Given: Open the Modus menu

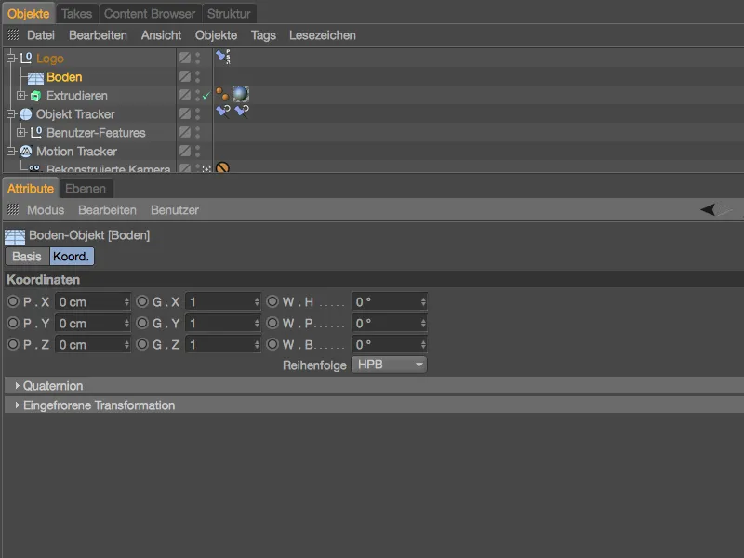Looking at the screenshot, I should pos(46,210).
